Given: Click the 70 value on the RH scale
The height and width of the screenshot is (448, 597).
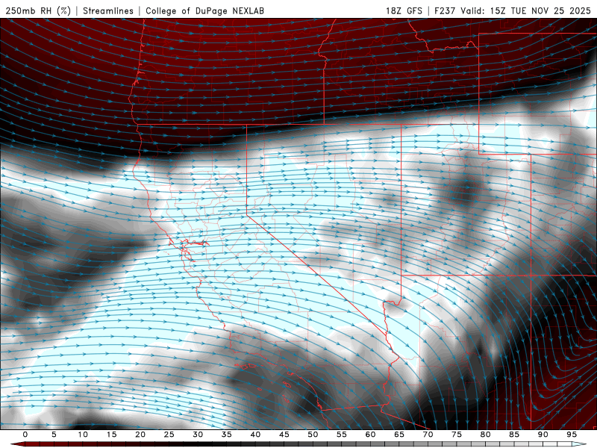Looking at the screenshot, I should (428, 435).
